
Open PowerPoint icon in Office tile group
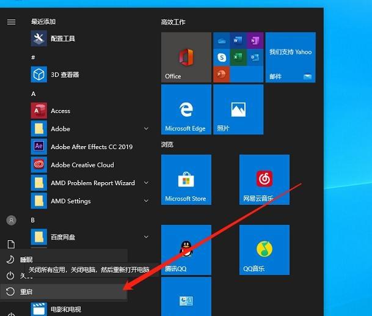click(222, 74)
